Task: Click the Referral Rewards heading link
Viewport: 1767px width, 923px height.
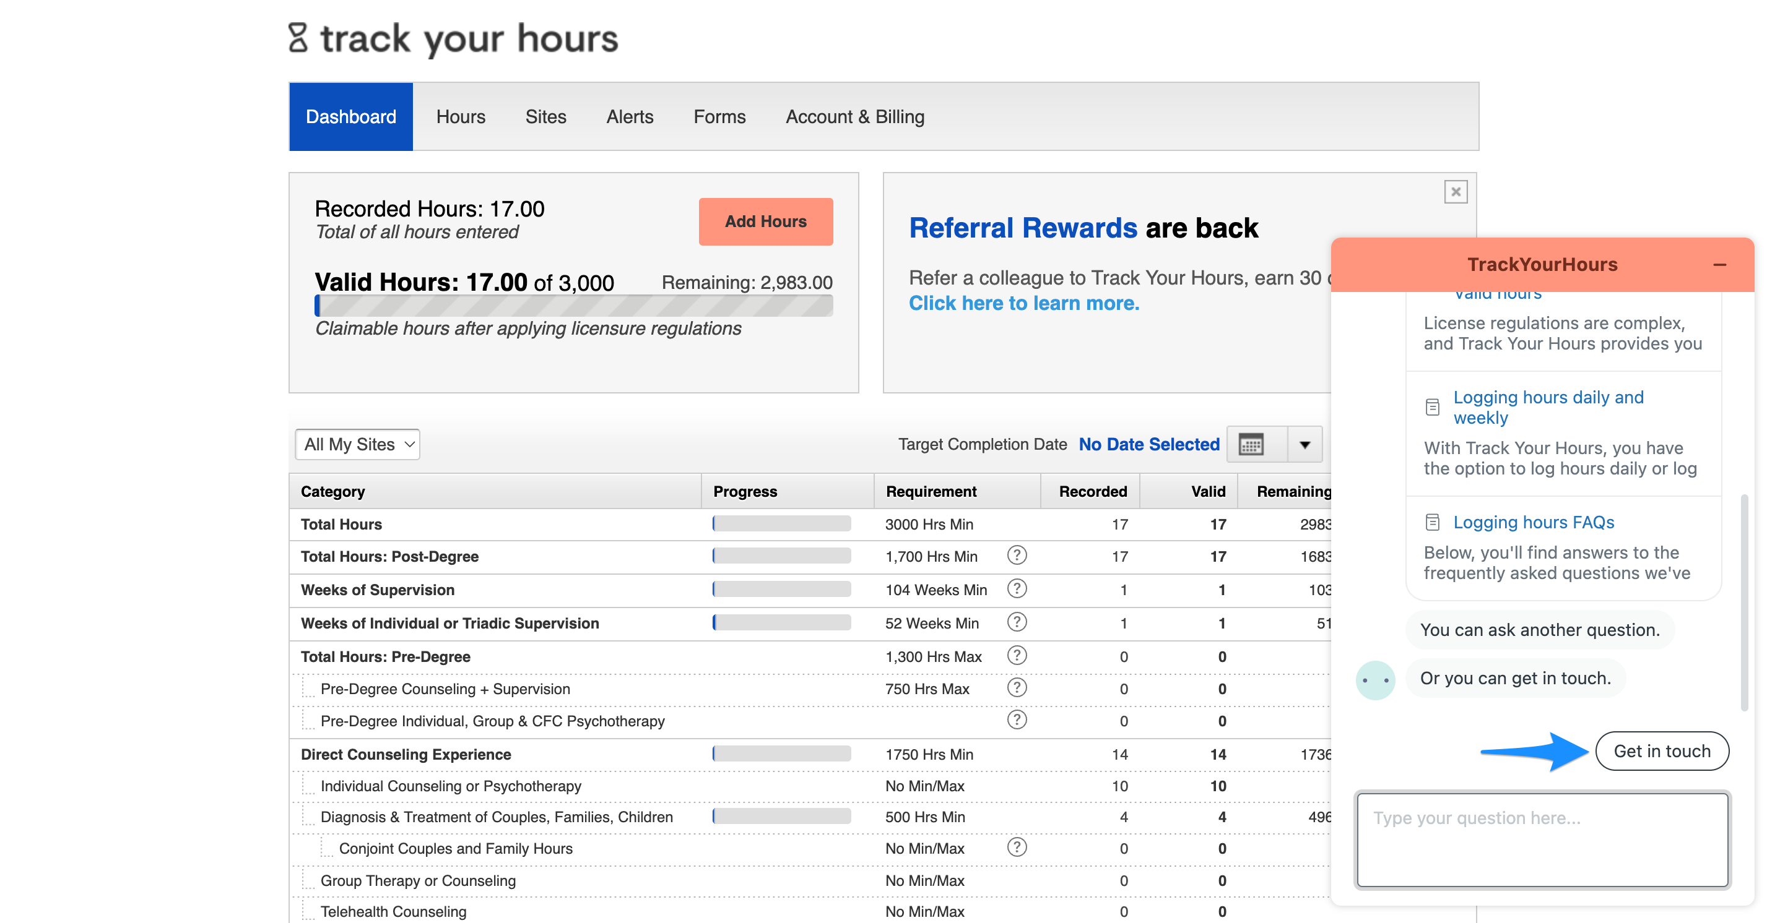Action: [1023, 228]
